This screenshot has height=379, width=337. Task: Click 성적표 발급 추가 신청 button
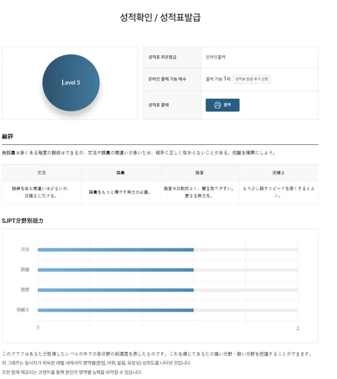coord(251,79)
